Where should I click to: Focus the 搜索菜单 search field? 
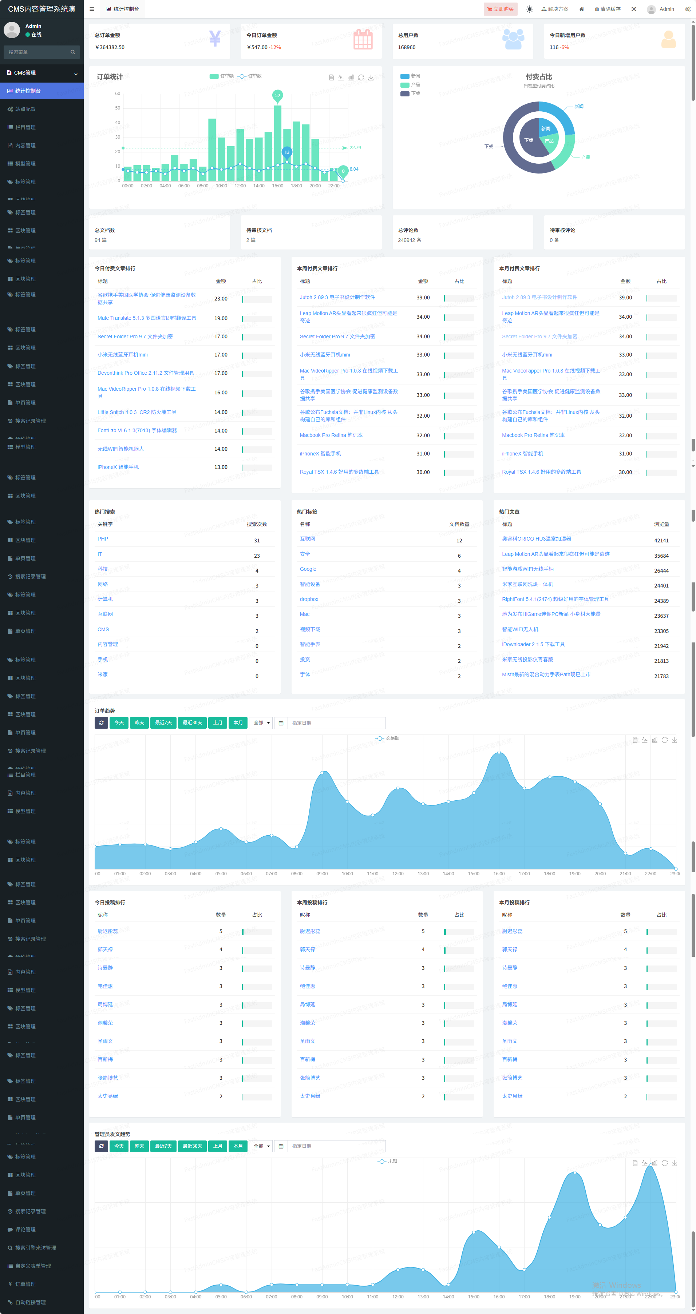point(37,52)
